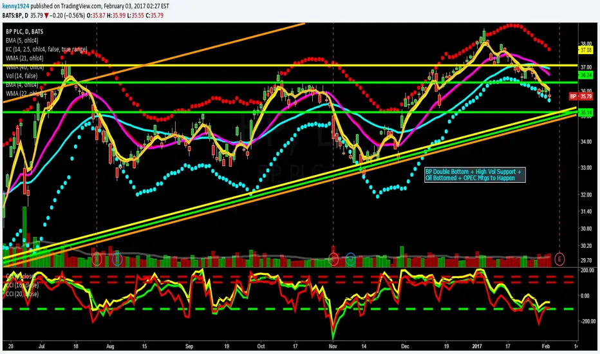Click the green 35.14 price label

pos(586,113)
